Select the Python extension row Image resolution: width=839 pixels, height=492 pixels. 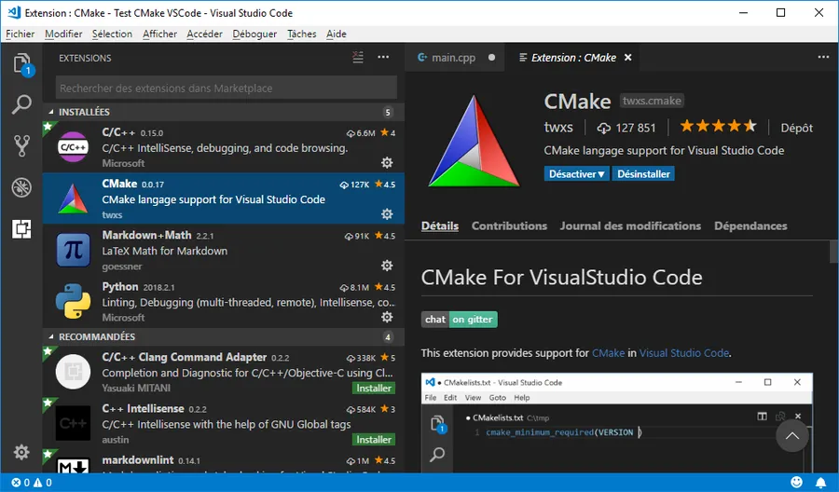click(x=224, y=302)
